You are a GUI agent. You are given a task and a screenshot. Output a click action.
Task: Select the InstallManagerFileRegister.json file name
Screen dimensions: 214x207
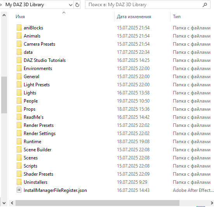(x=55, y=190)
